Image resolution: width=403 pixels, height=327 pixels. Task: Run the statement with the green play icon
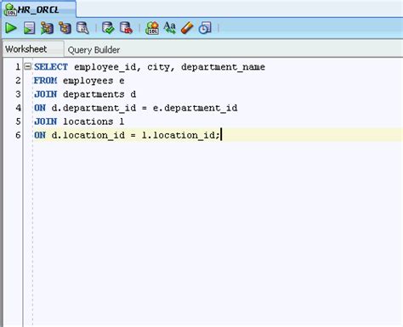tap(11, 28)
